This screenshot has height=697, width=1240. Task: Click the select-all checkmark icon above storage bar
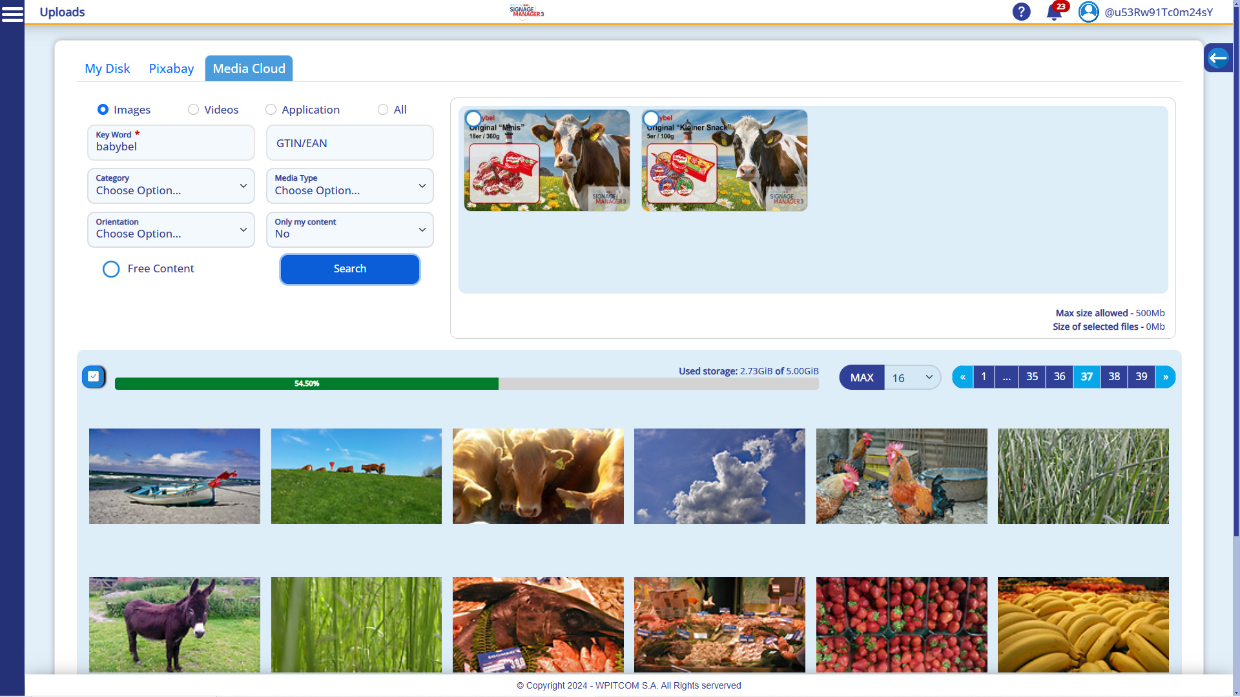(x=94, y=376)
